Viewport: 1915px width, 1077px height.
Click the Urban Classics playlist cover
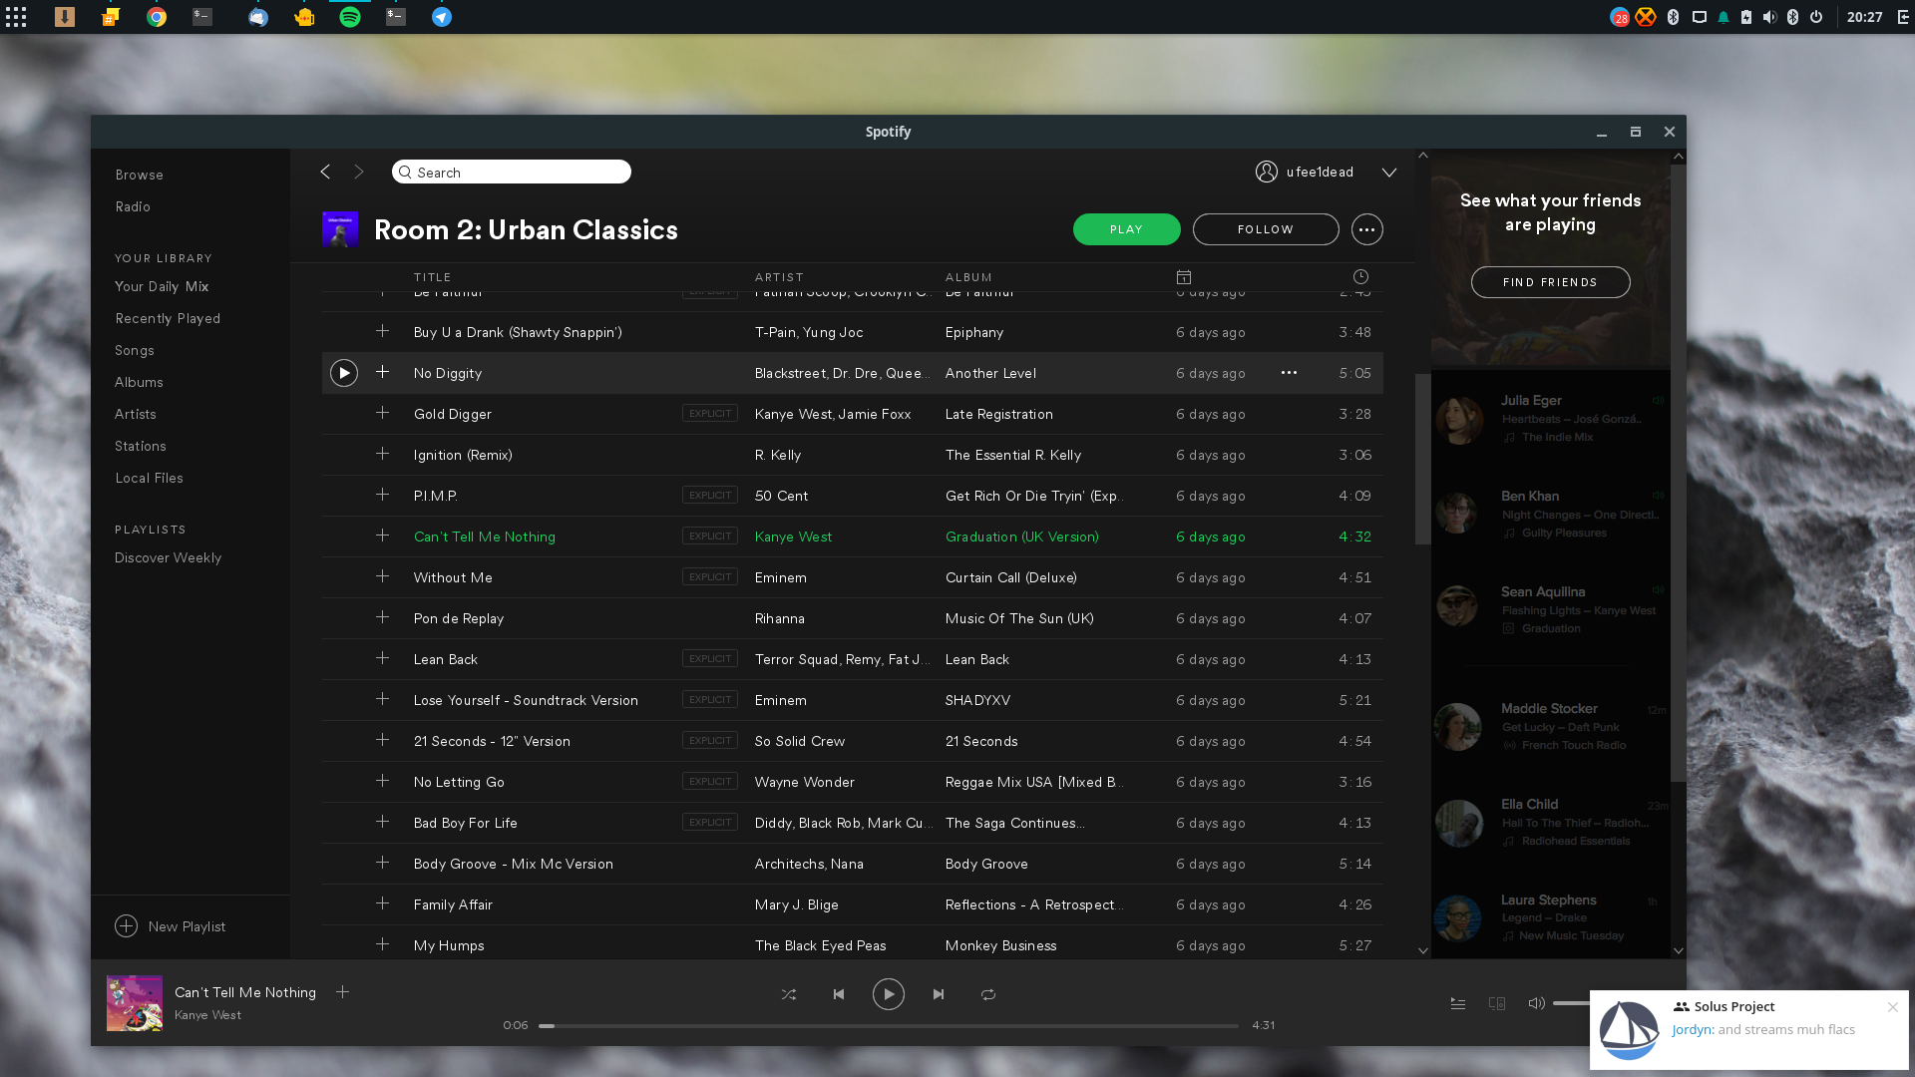click(x=340, y=229)
